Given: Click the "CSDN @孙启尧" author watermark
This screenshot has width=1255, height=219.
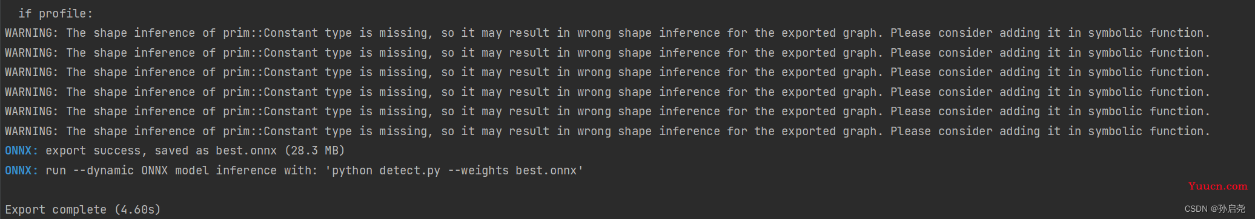Looking at the screenshot, I should (x=1215, y=209).
